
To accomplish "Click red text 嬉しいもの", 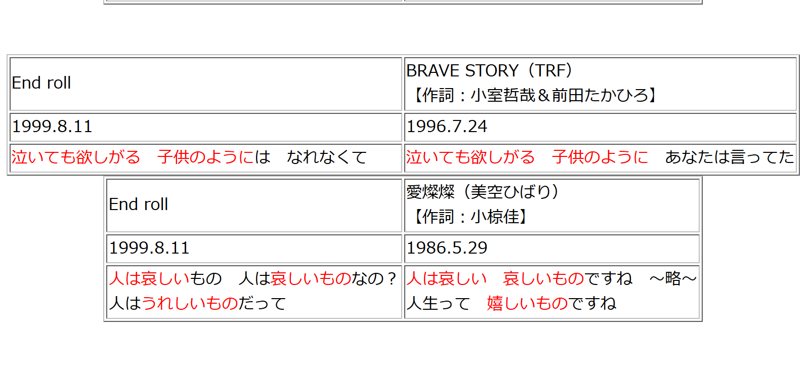I will [528, 304].
